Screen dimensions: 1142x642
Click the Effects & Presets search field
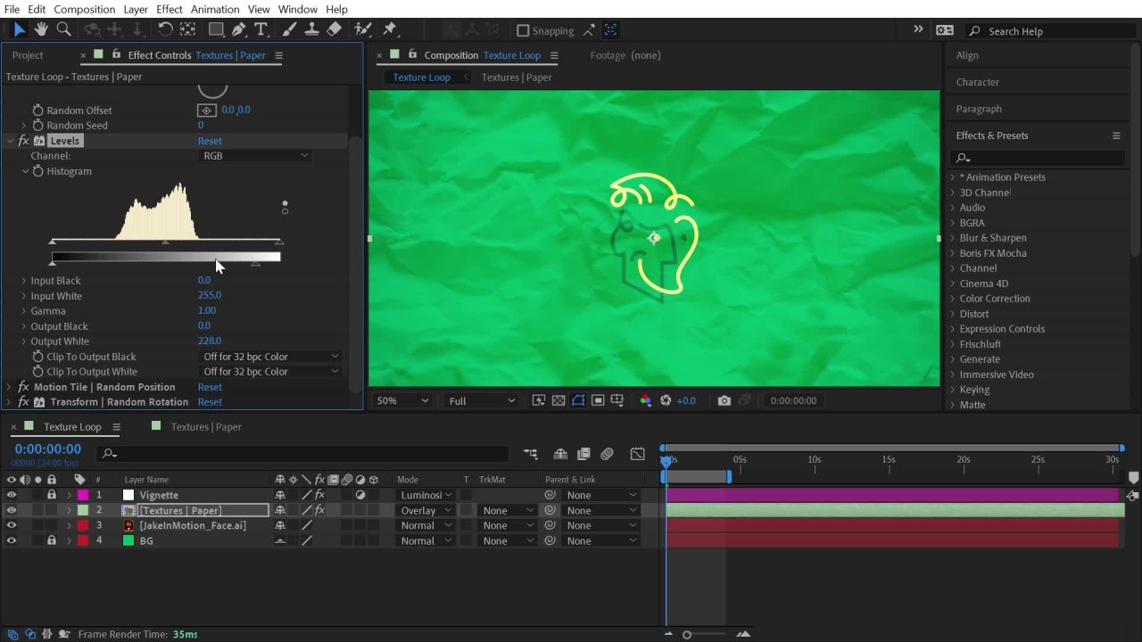click(1039, 158)
